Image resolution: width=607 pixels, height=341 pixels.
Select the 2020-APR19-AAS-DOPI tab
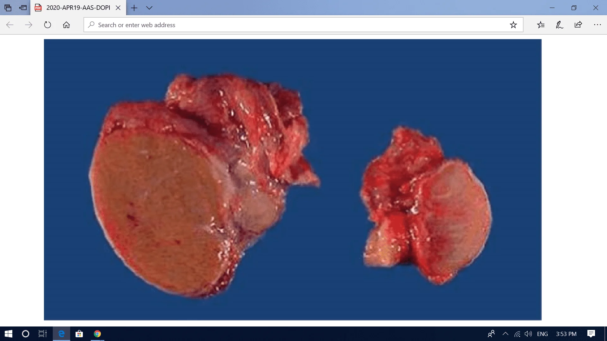[78, 8]
